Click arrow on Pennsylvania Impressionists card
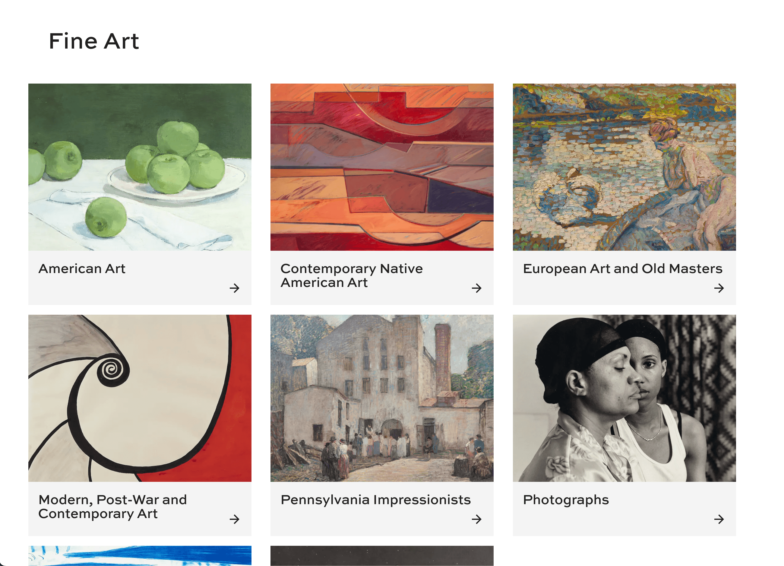784x566 pixels. click(x=477, y=519)
